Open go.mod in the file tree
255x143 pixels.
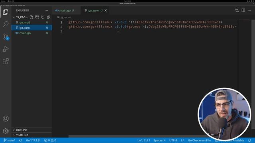coord(32,22)
